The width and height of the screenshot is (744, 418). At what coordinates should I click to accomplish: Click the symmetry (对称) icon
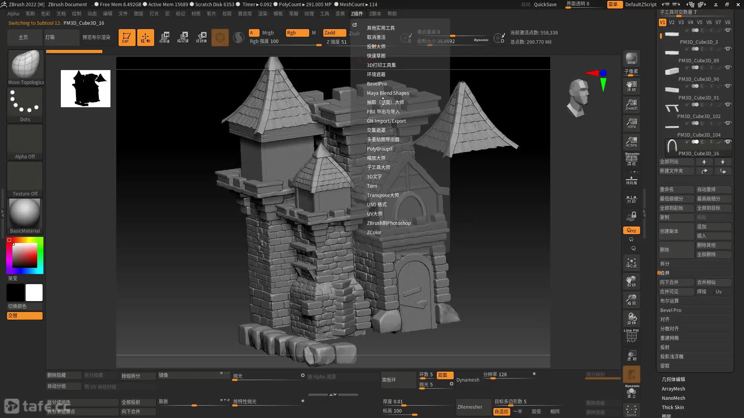631,199
